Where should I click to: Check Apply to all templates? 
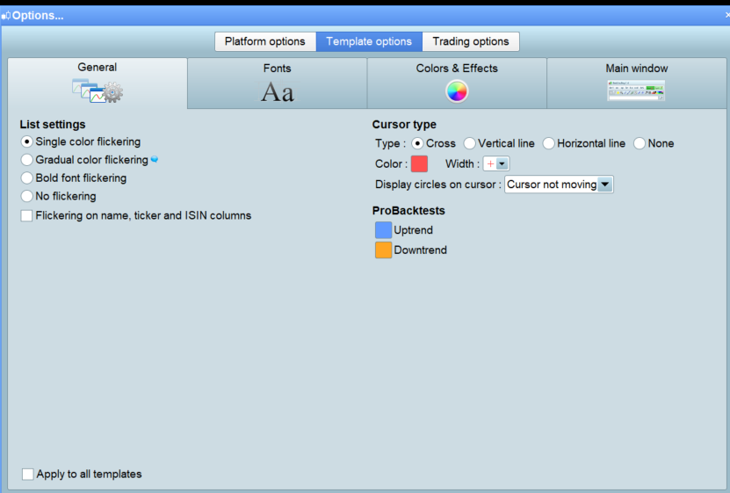click(x=28, y=474)
